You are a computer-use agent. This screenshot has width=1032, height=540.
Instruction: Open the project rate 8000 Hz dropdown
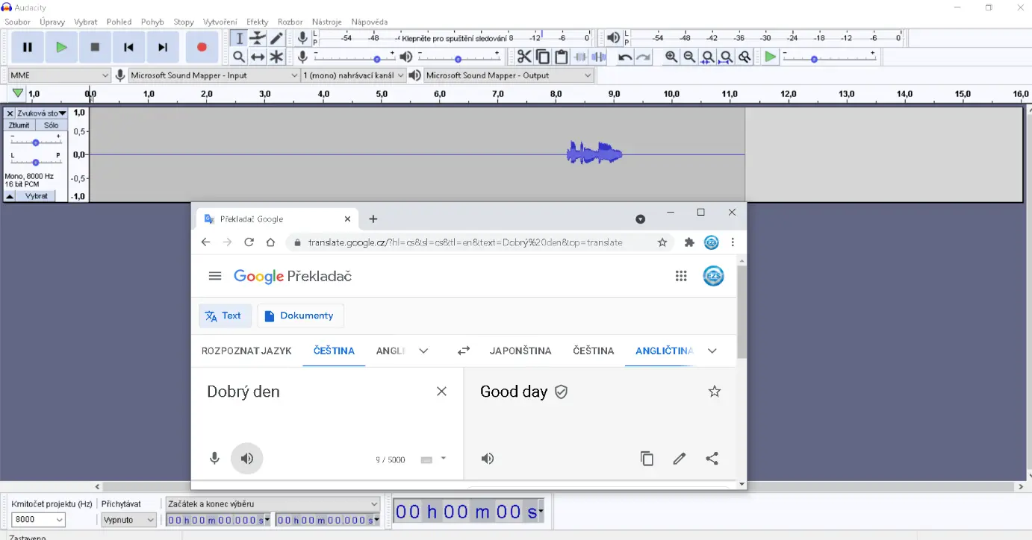[x=38, y=520]
